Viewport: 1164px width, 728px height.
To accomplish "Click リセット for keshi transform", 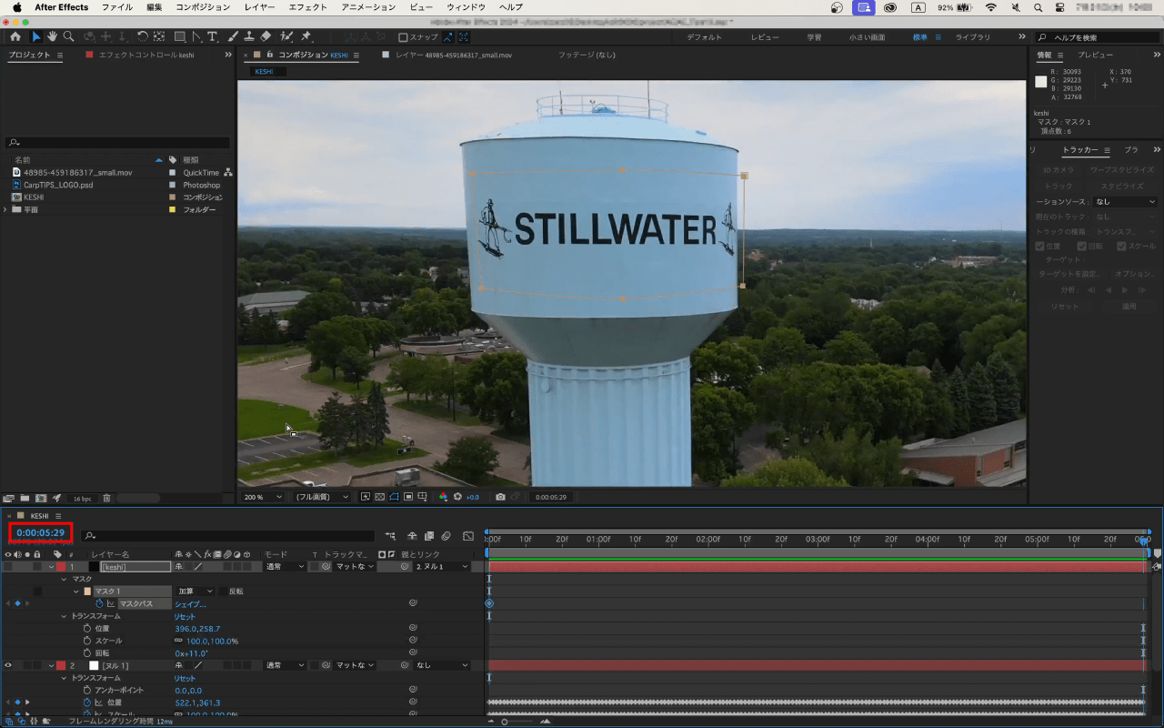I will pyautogui.click(x=185, y=616).
